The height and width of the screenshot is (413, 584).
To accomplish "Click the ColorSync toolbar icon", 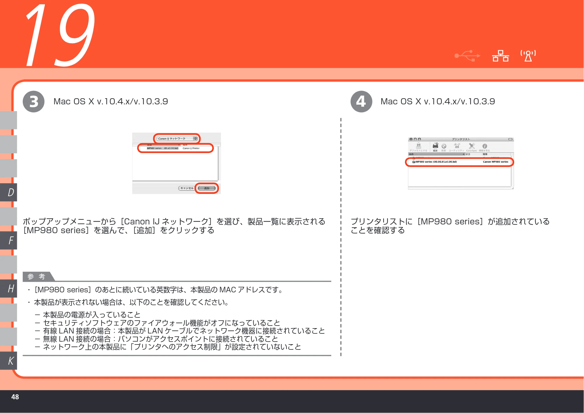I will [472, 146].
